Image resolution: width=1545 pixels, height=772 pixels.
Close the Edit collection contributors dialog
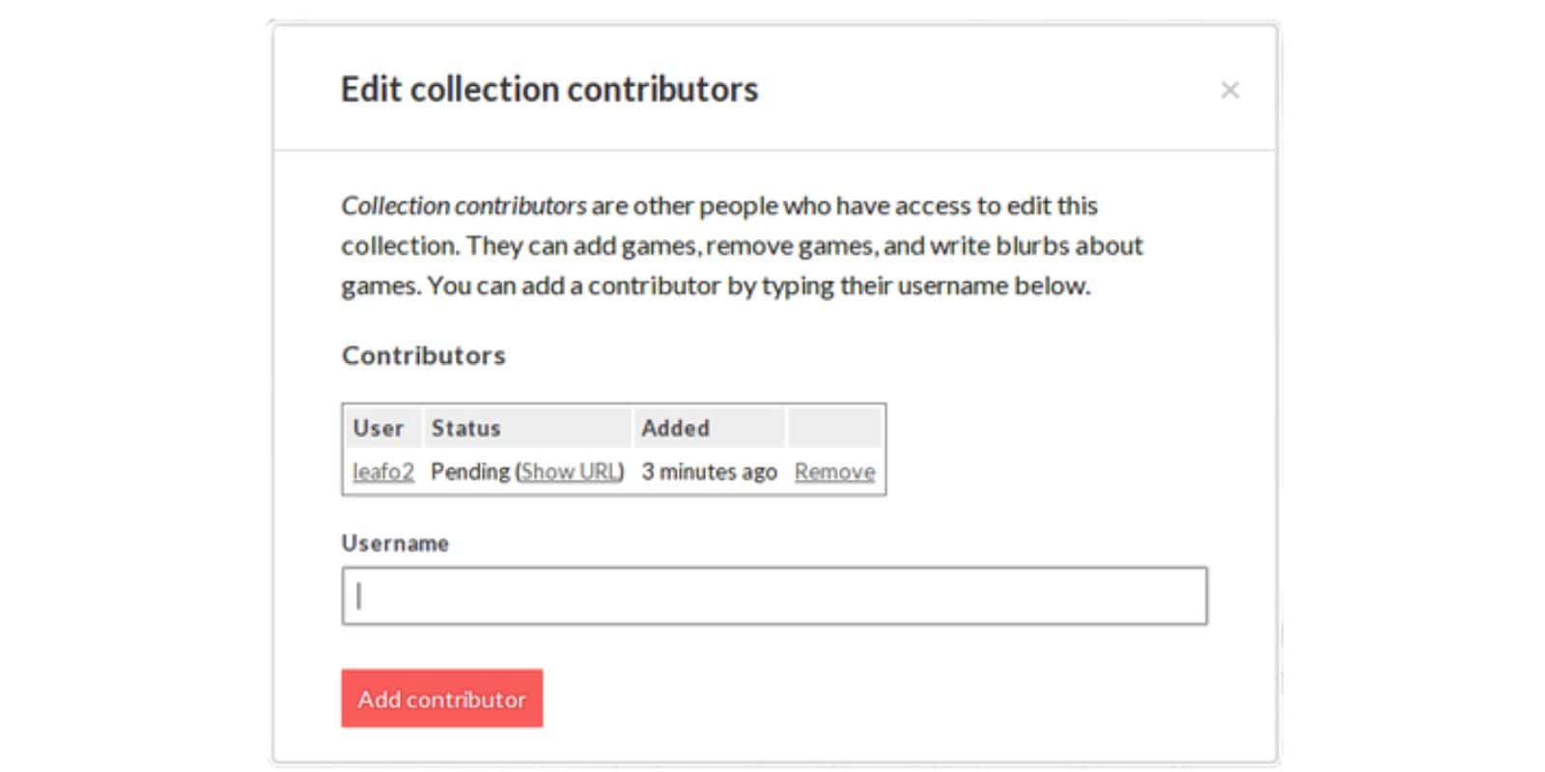coord(1231,90)
